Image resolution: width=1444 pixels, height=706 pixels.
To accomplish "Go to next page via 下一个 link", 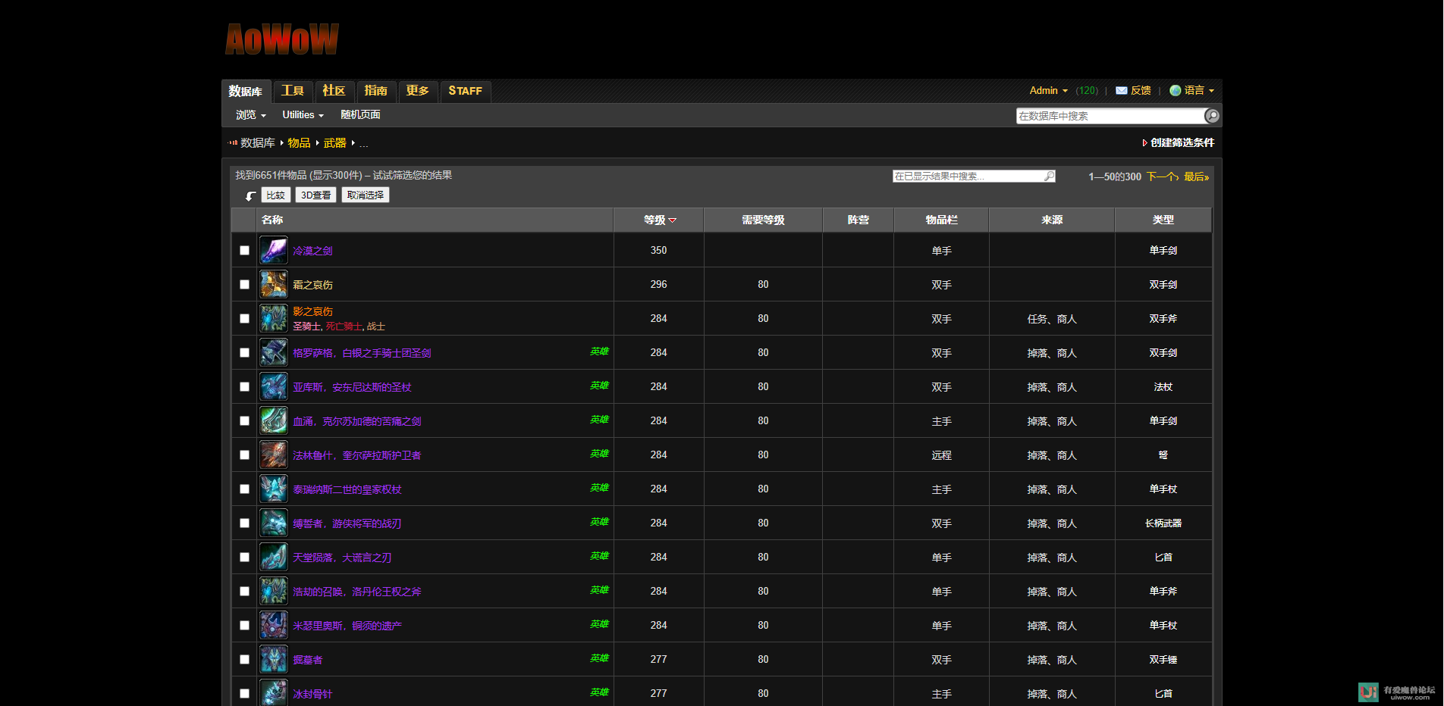I will tap(1161, 176).
